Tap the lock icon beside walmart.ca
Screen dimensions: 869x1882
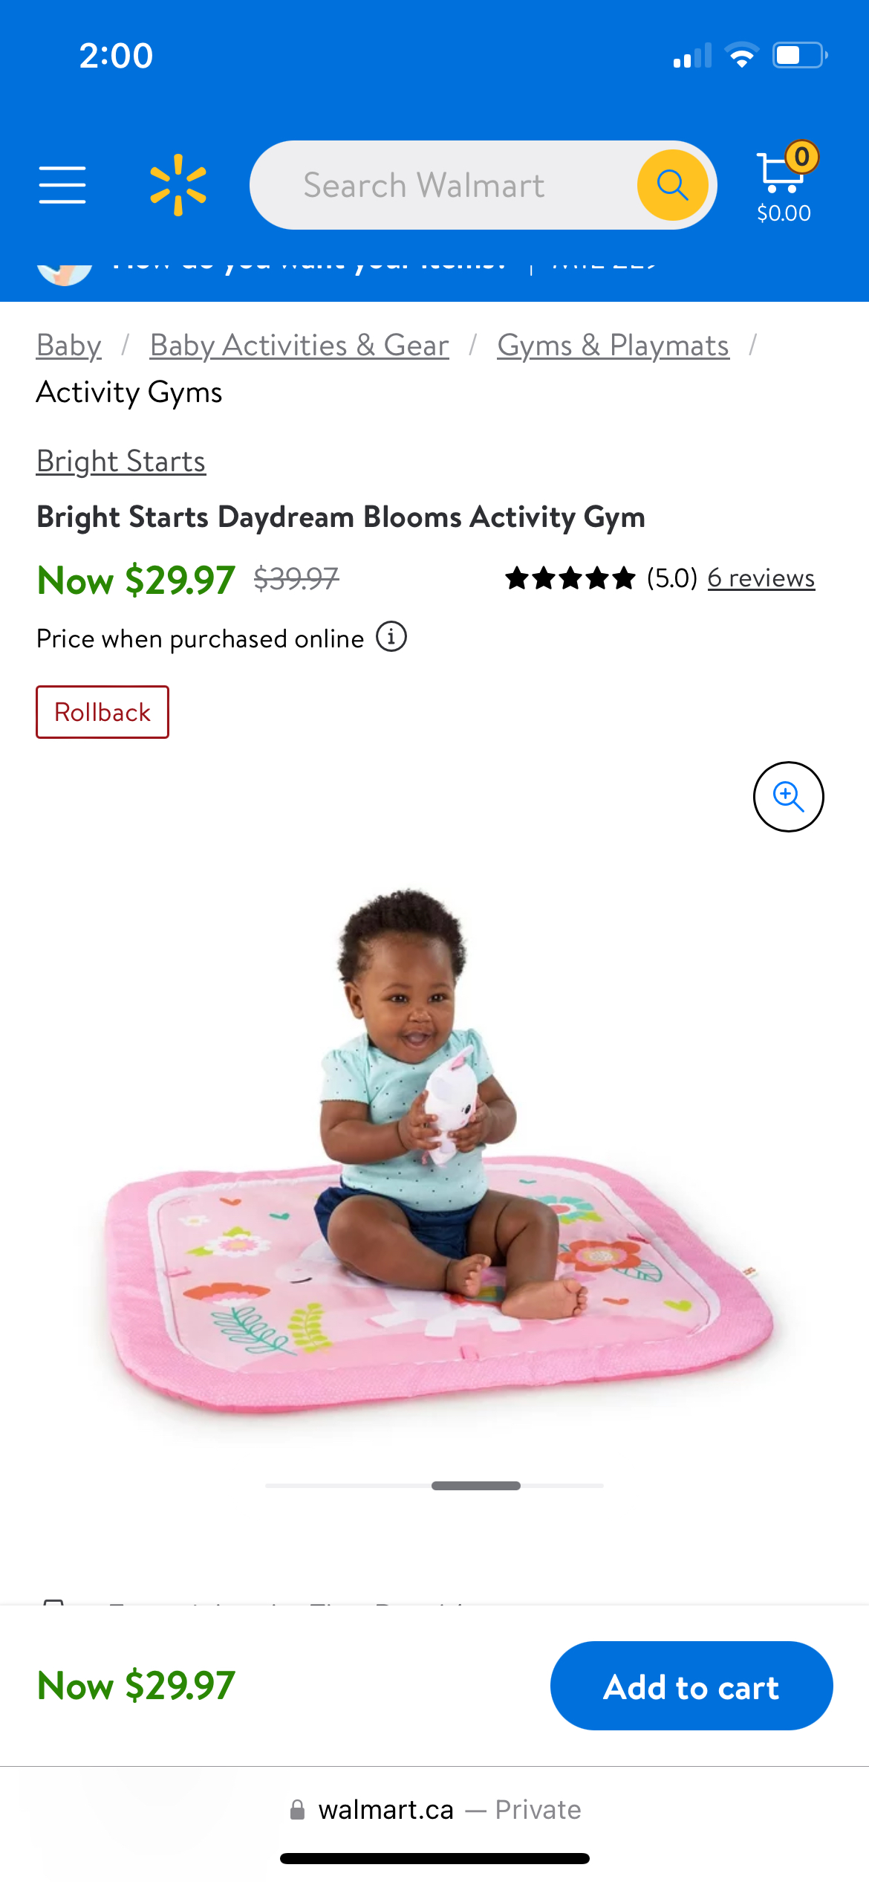[297, 1810]
